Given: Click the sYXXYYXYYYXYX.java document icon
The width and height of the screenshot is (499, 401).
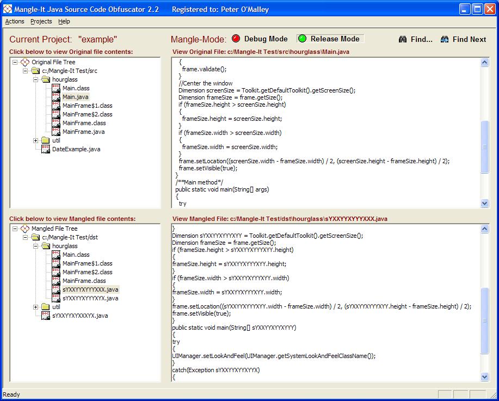Looking at the screenshot, I should (56, 298).
